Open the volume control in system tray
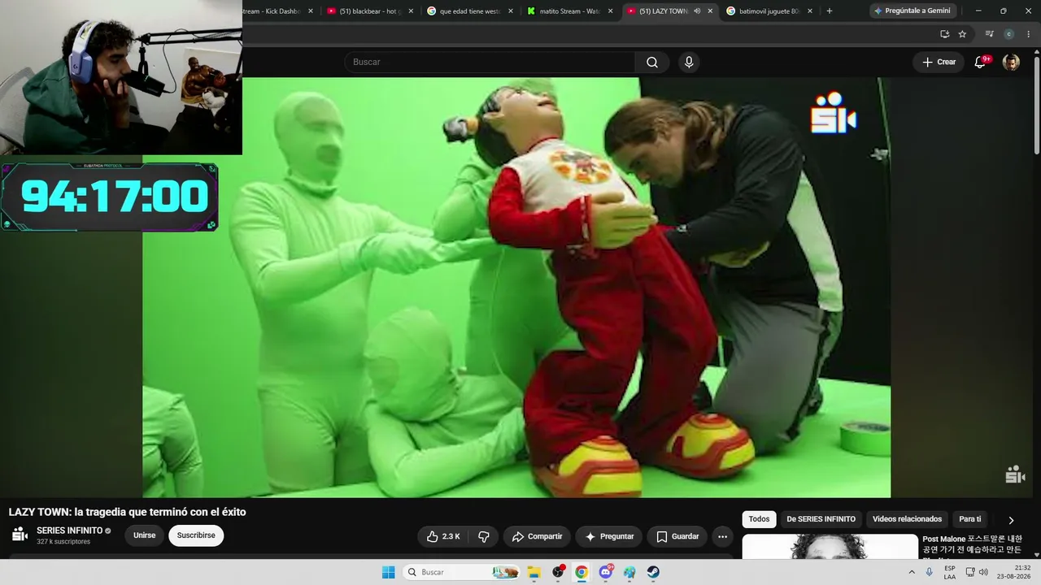Image resolution: width=1041 pixels, height=585 pixels. coord(983,572)
